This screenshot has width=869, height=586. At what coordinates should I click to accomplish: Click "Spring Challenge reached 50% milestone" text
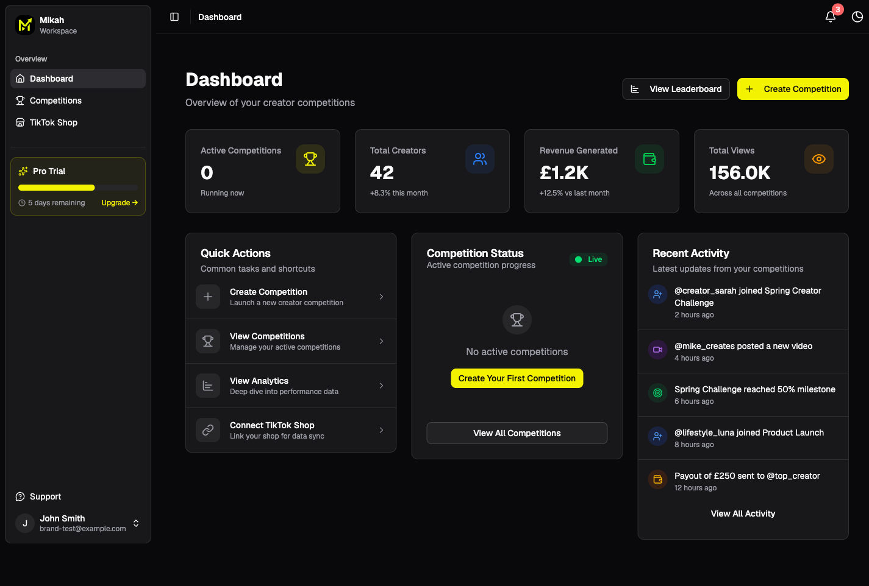[755, 389]
